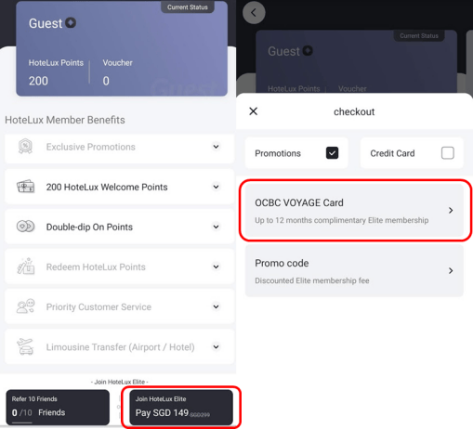
Task: Click the Exclusive Promotions badge icon
Action: tap(25, 147)
